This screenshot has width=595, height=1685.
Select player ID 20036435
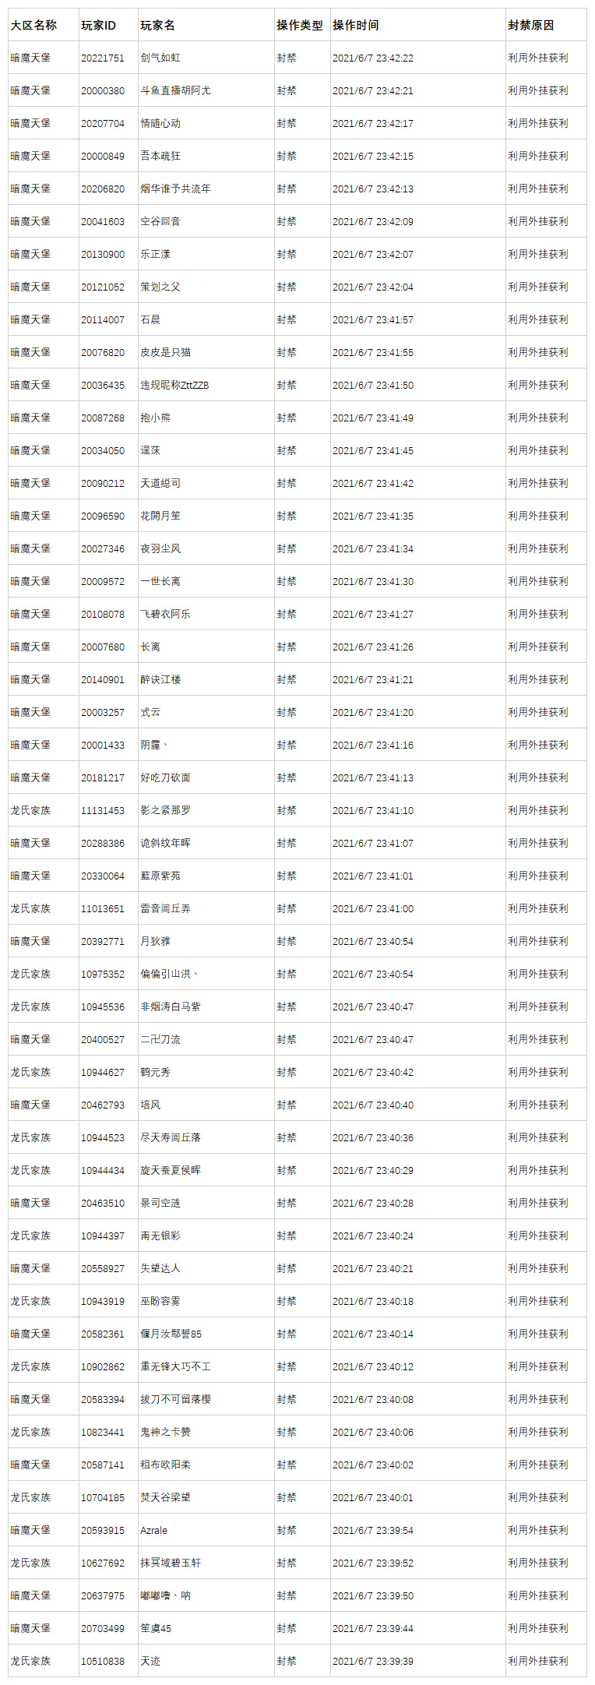tap(103, 385)
